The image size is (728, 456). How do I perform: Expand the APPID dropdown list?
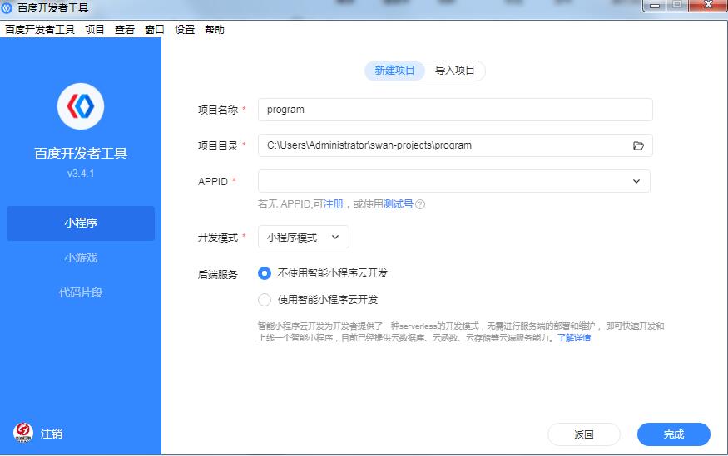pos(636,181)
